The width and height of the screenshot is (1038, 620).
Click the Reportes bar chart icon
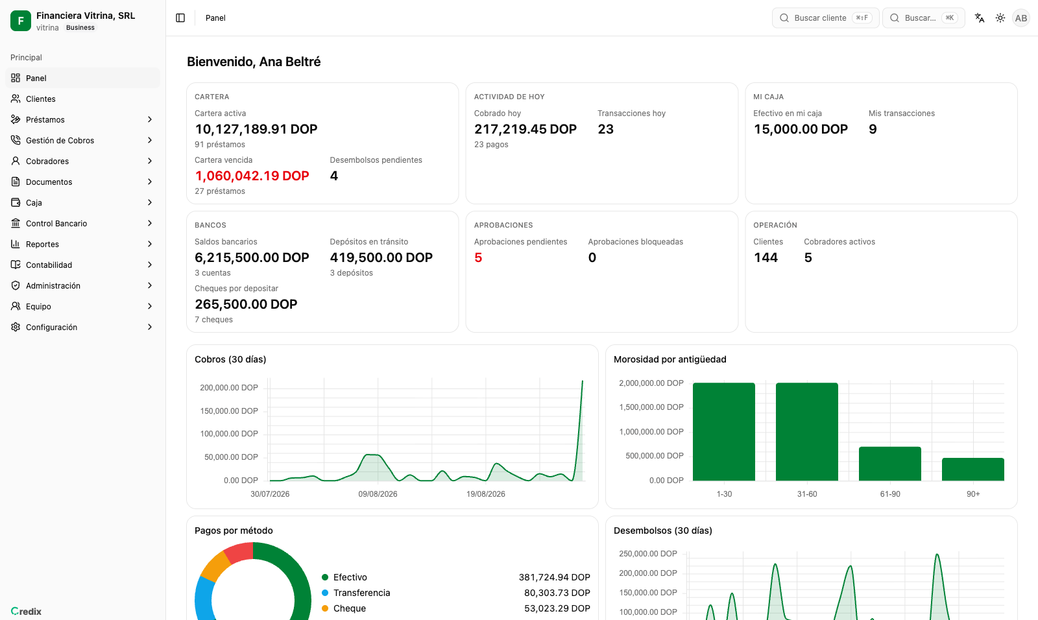(16, 244)
